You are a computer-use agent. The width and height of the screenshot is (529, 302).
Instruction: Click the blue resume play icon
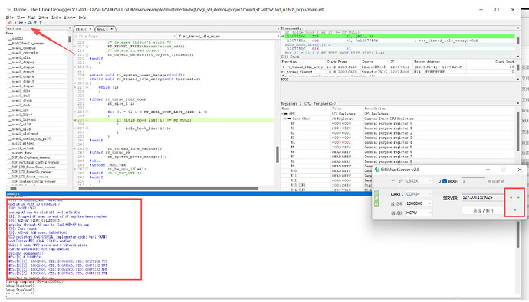pyautogui.click(x=15, y=23)
